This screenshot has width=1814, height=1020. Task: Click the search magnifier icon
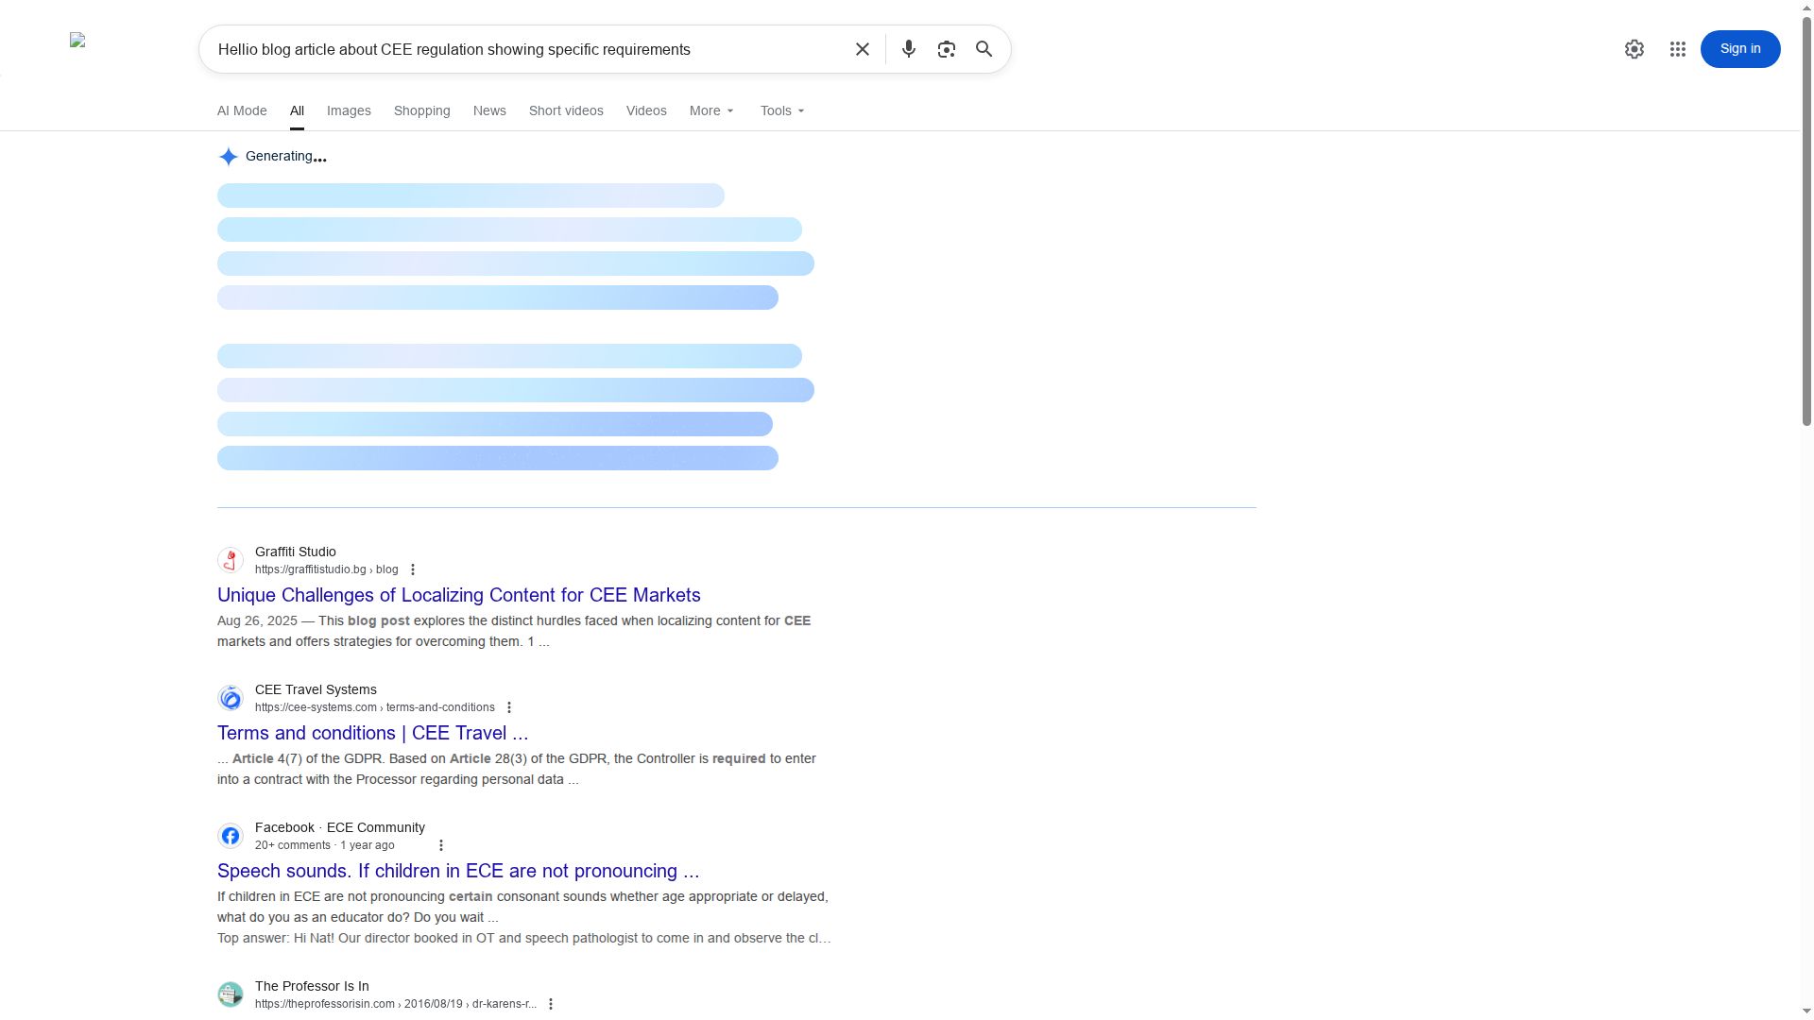[x=984, y=48]
